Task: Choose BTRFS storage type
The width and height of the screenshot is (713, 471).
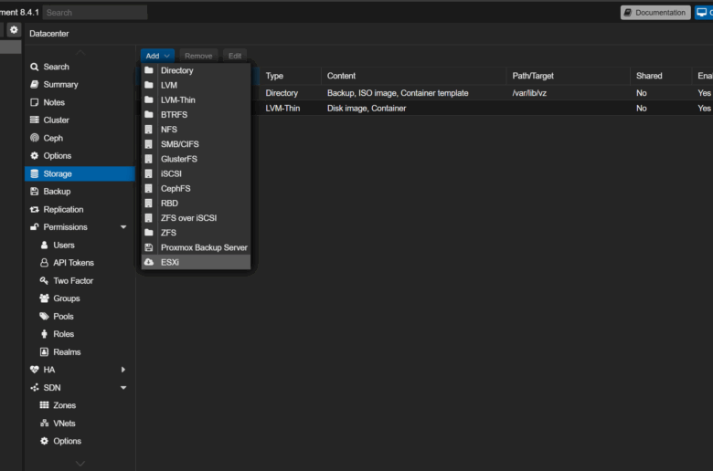Action: 196,114
